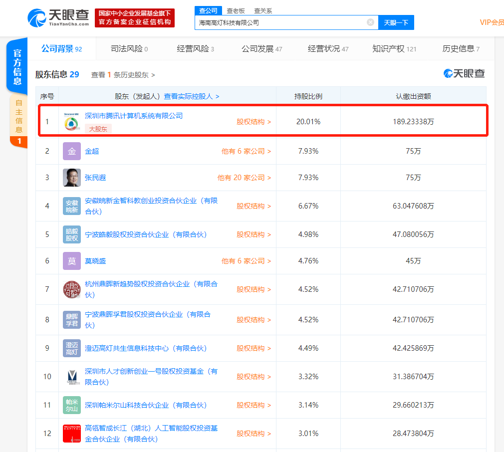Open 张民遐's photo avatar
504x452 pixels.
pyautogui.click(x=72, y=178)
